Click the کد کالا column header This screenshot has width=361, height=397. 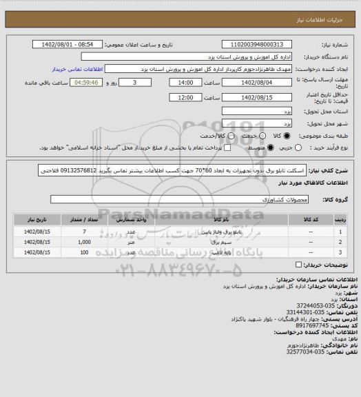point(311,219)
